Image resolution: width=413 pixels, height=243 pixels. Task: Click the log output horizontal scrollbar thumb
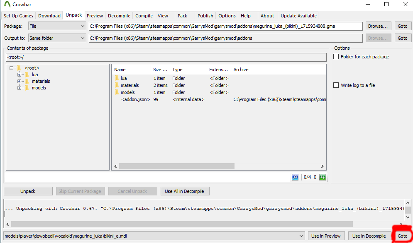point(182,224)
